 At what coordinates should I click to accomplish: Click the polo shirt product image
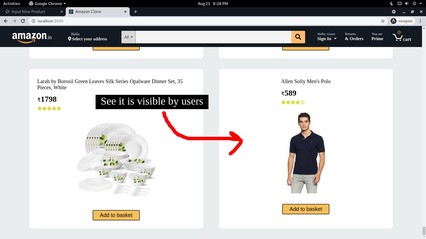(306, 153)
